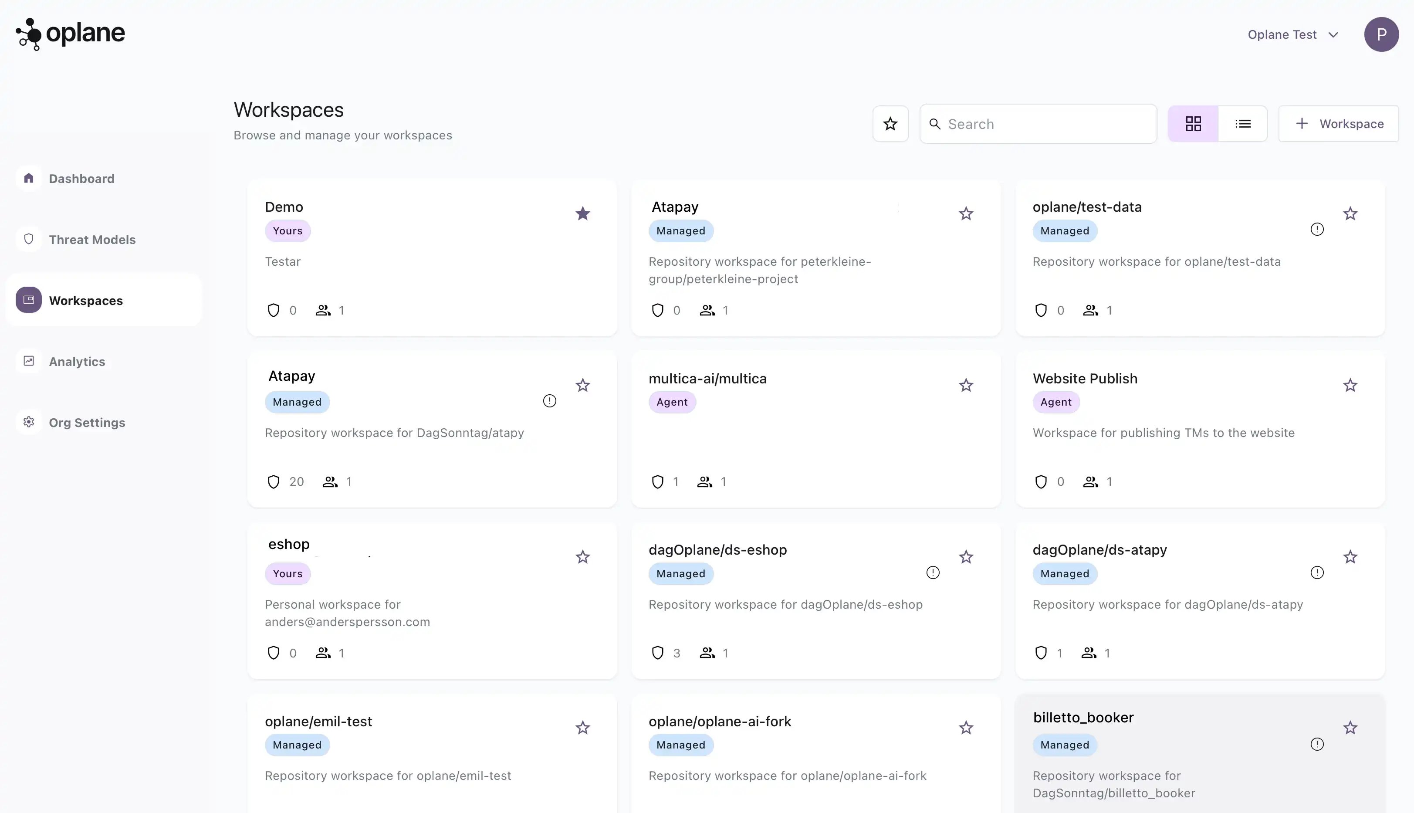Image resolution: width=1414 pixels, height=813 pixels.
Task: Open the multica-ai/multica workspace title
Action: coord(707,379)
